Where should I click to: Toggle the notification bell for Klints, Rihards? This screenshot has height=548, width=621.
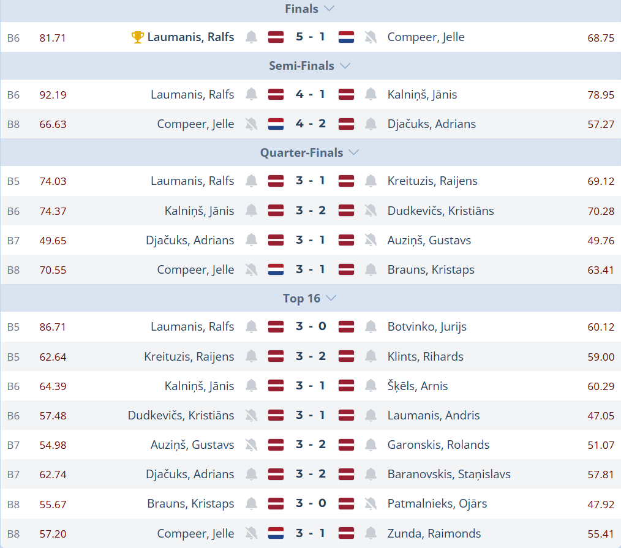click(371, 356)
